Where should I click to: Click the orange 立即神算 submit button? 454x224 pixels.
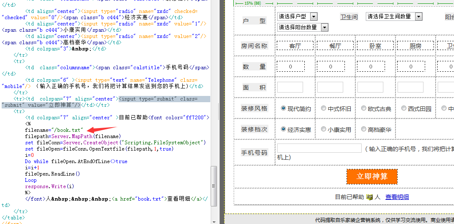click(372, 176)
